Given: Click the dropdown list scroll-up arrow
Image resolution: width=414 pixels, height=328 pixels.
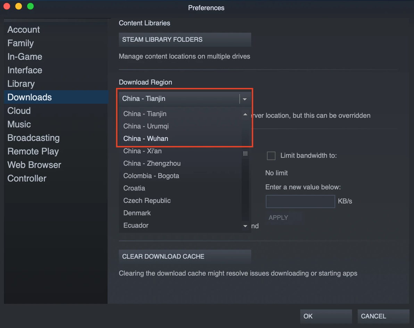Looking at the screenshot, I should tap(245, 114).
